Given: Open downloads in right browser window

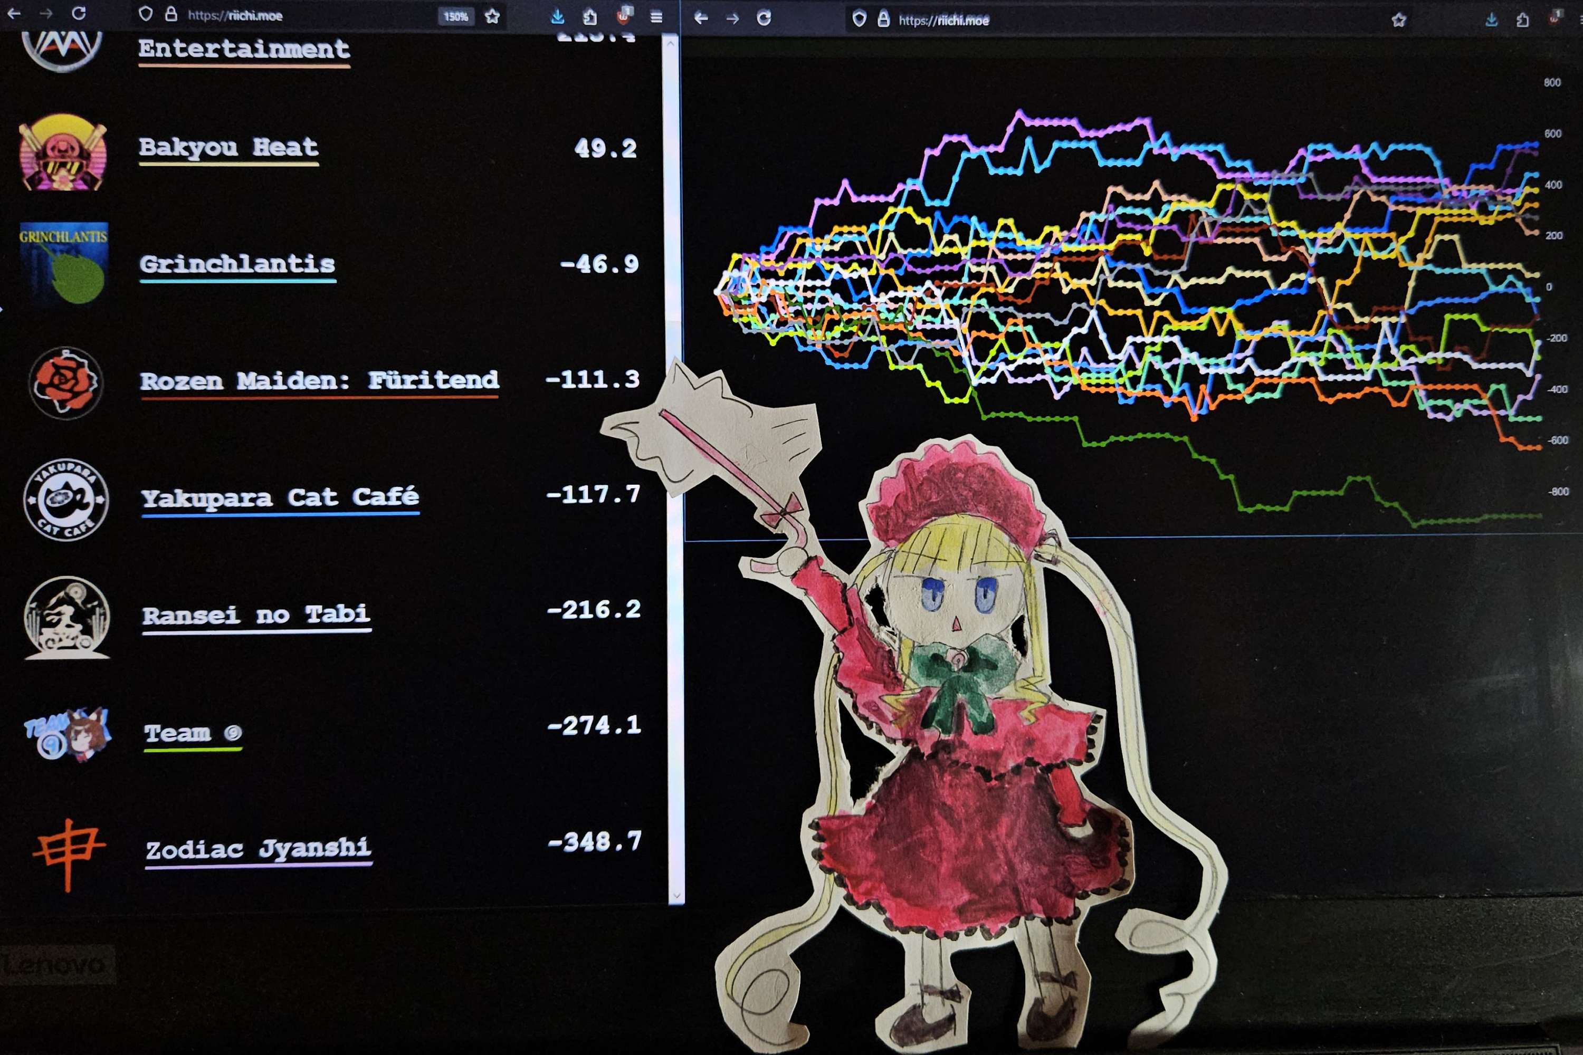Looking at the screenshot, I should point(1492,20).
